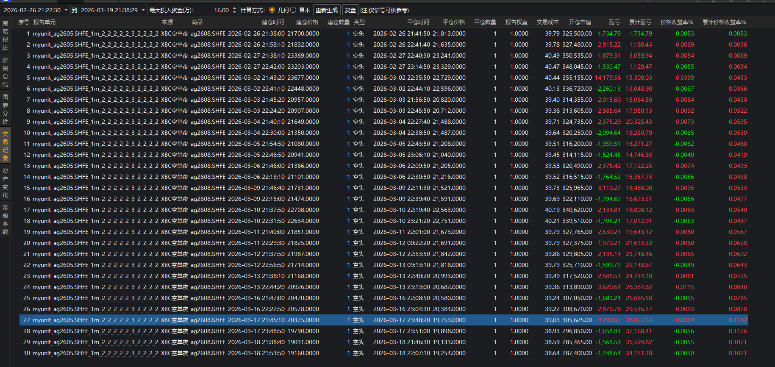
Task: Open the 阶段总结 side tab
Action: click(5, 72)
